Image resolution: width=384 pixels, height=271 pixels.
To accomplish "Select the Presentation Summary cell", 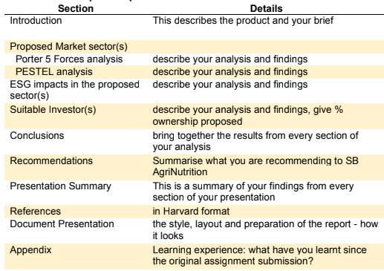I will pyautogui.click(x=61, y=186).
